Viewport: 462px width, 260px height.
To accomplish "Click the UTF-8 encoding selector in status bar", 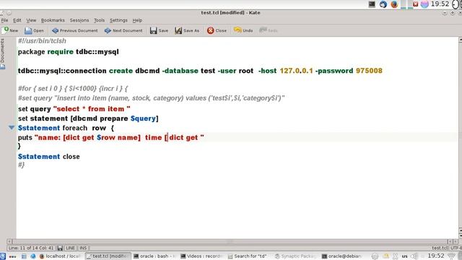I will click(456, 248).
